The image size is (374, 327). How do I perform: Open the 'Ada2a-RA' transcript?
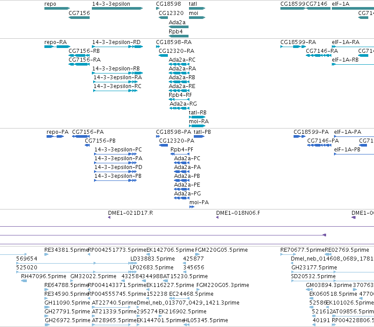pyautogui.click(x=182, y=69)
